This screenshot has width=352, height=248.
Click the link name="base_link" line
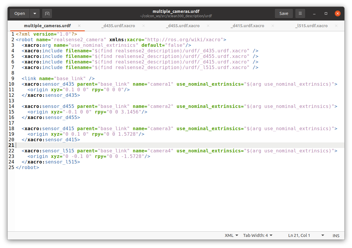(58, 78)
